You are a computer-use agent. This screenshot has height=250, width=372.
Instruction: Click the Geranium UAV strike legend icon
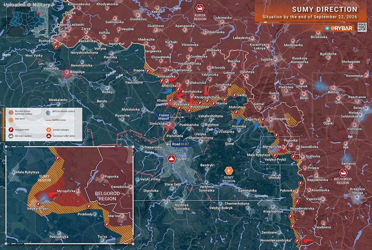pos(49,136)
